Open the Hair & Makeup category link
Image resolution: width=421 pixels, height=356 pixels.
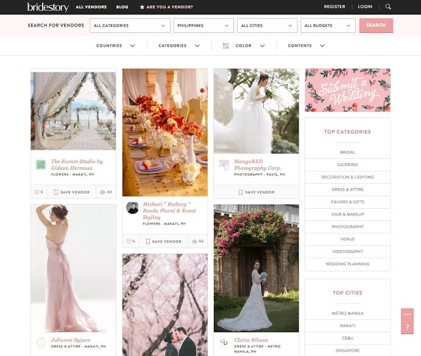pos(347,214)
